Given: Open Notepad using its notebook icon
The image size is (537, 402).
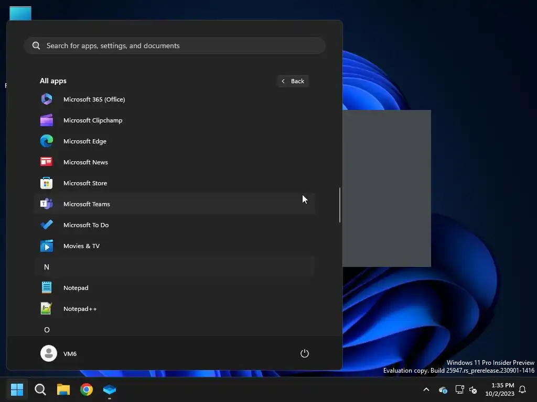Looking at the screenshot, I should pos(47,287).
